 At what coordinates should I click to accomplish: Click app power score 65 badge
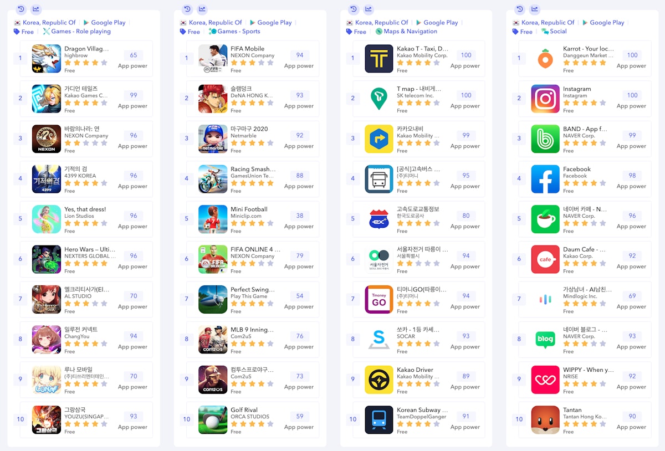point(134,55)
